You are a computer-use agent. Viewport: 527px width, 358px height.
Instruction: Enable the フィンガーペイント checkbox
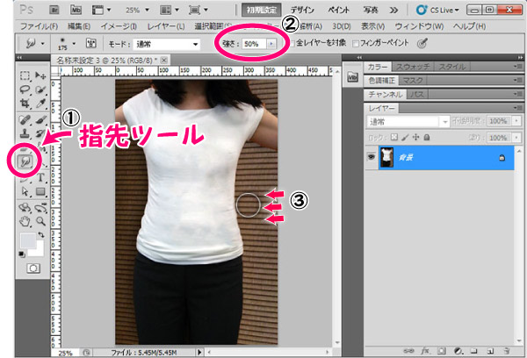[356, 42]
